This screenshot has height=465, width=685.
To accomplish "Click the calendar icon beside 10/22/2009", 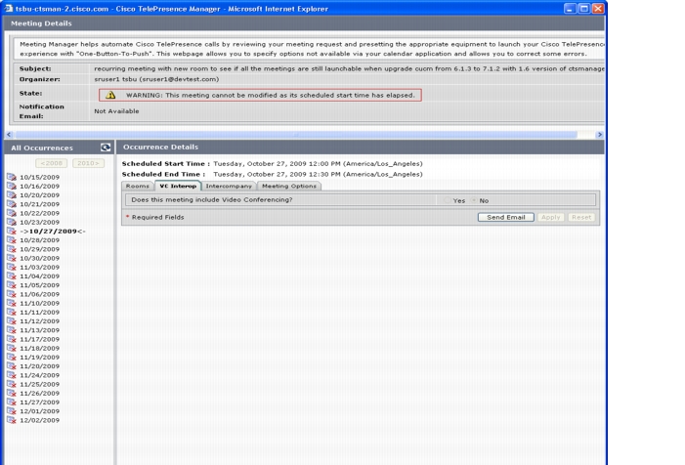I will [x=12, y=213].
